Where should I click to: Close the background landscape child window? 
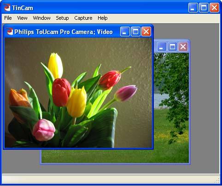pyautogui.click(x=183, y=46)
